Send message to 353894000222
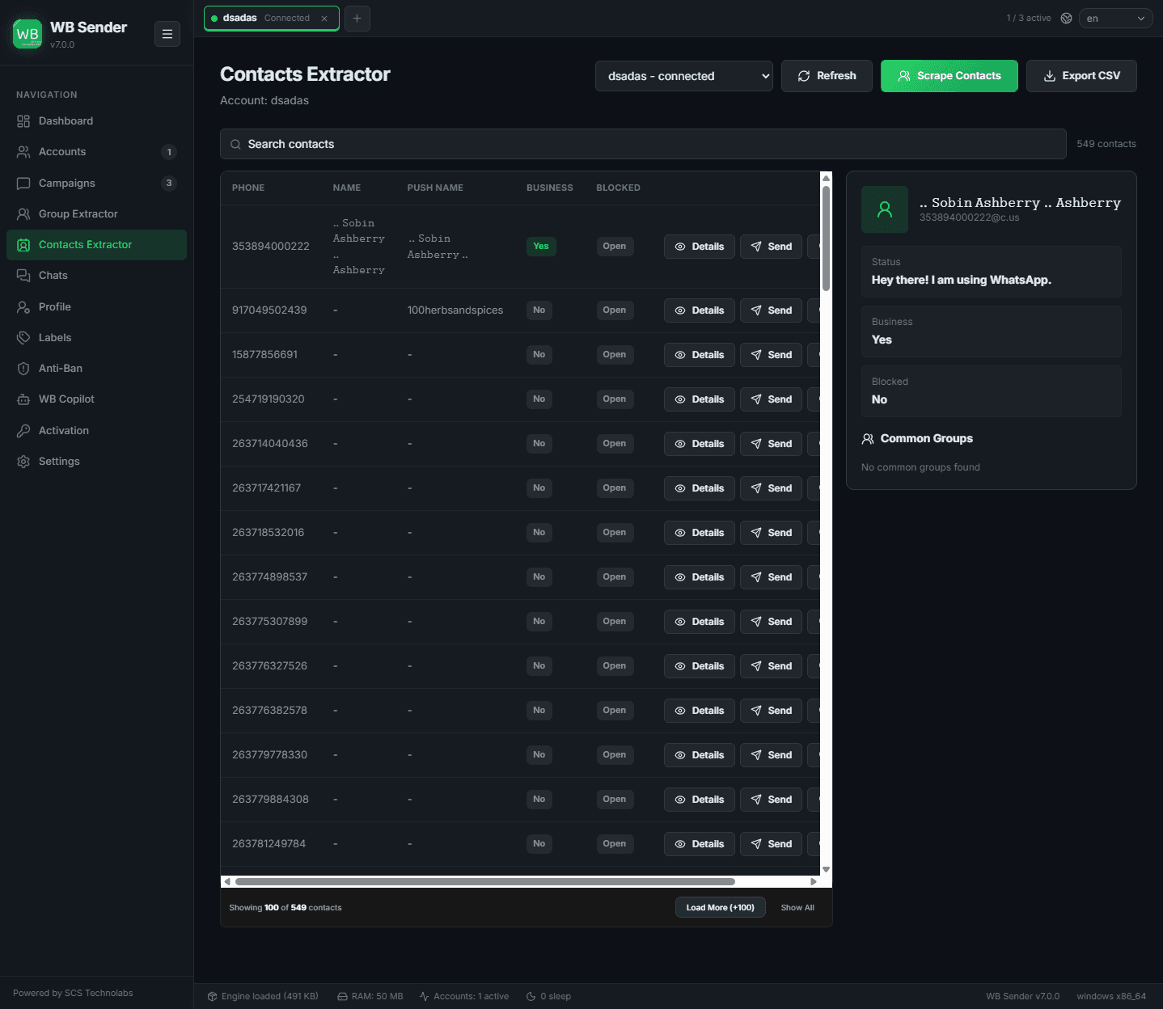The width and height of the screenshot is (1163, 1009). (772, 247)
